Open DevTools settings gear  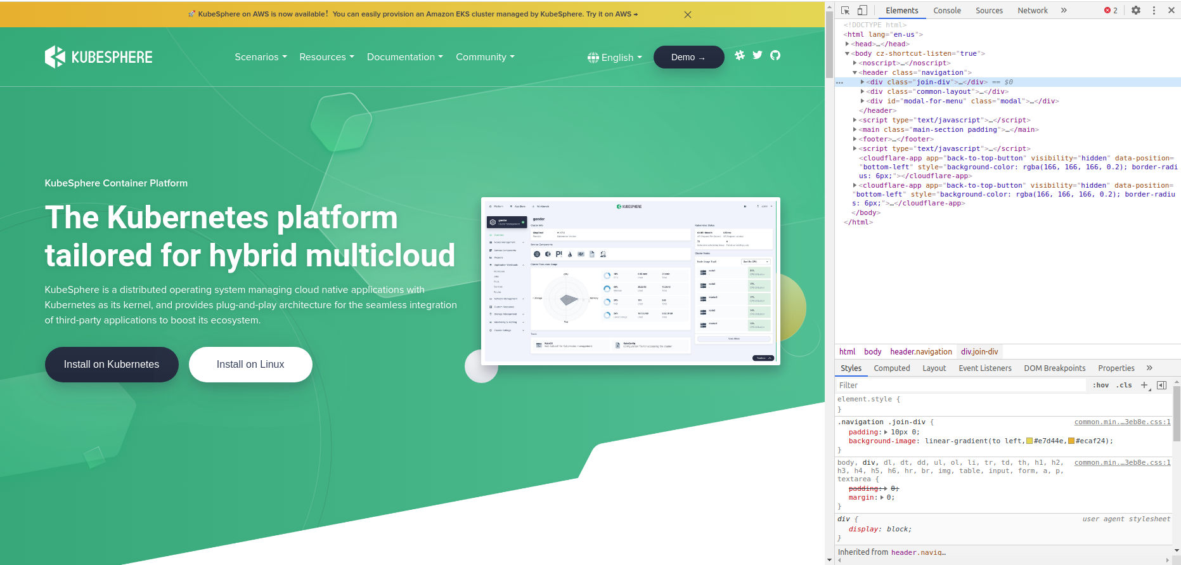click(x=1136, y=10)
